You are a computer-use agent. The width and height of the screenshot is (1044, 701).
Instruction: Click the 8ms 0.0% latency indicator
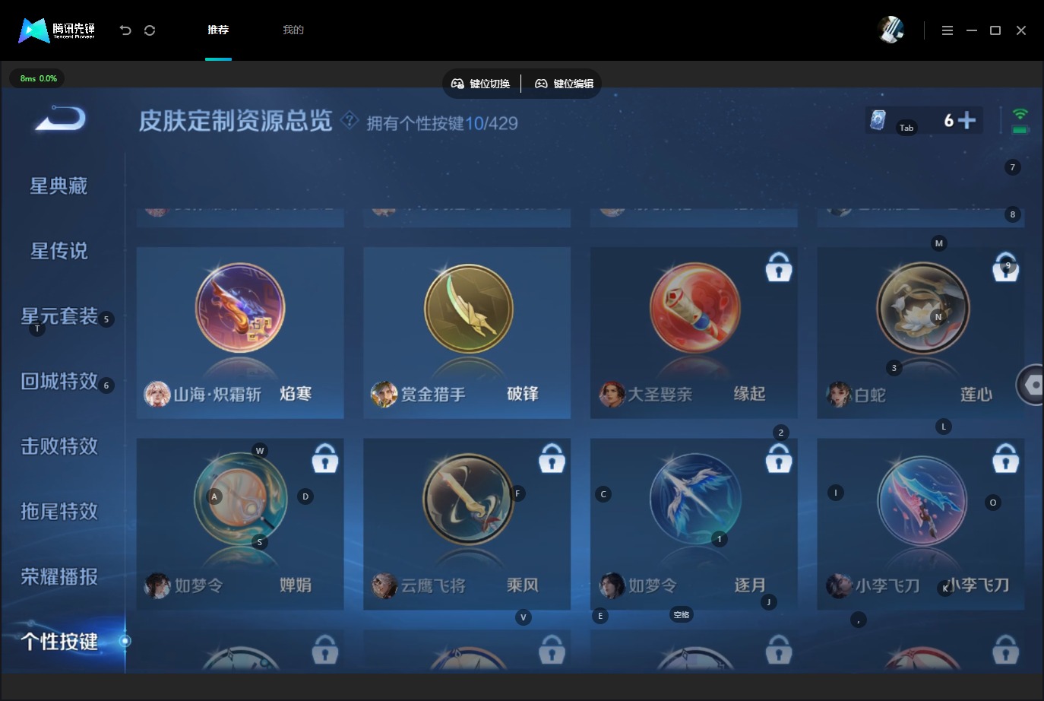[x=38, y=78]
